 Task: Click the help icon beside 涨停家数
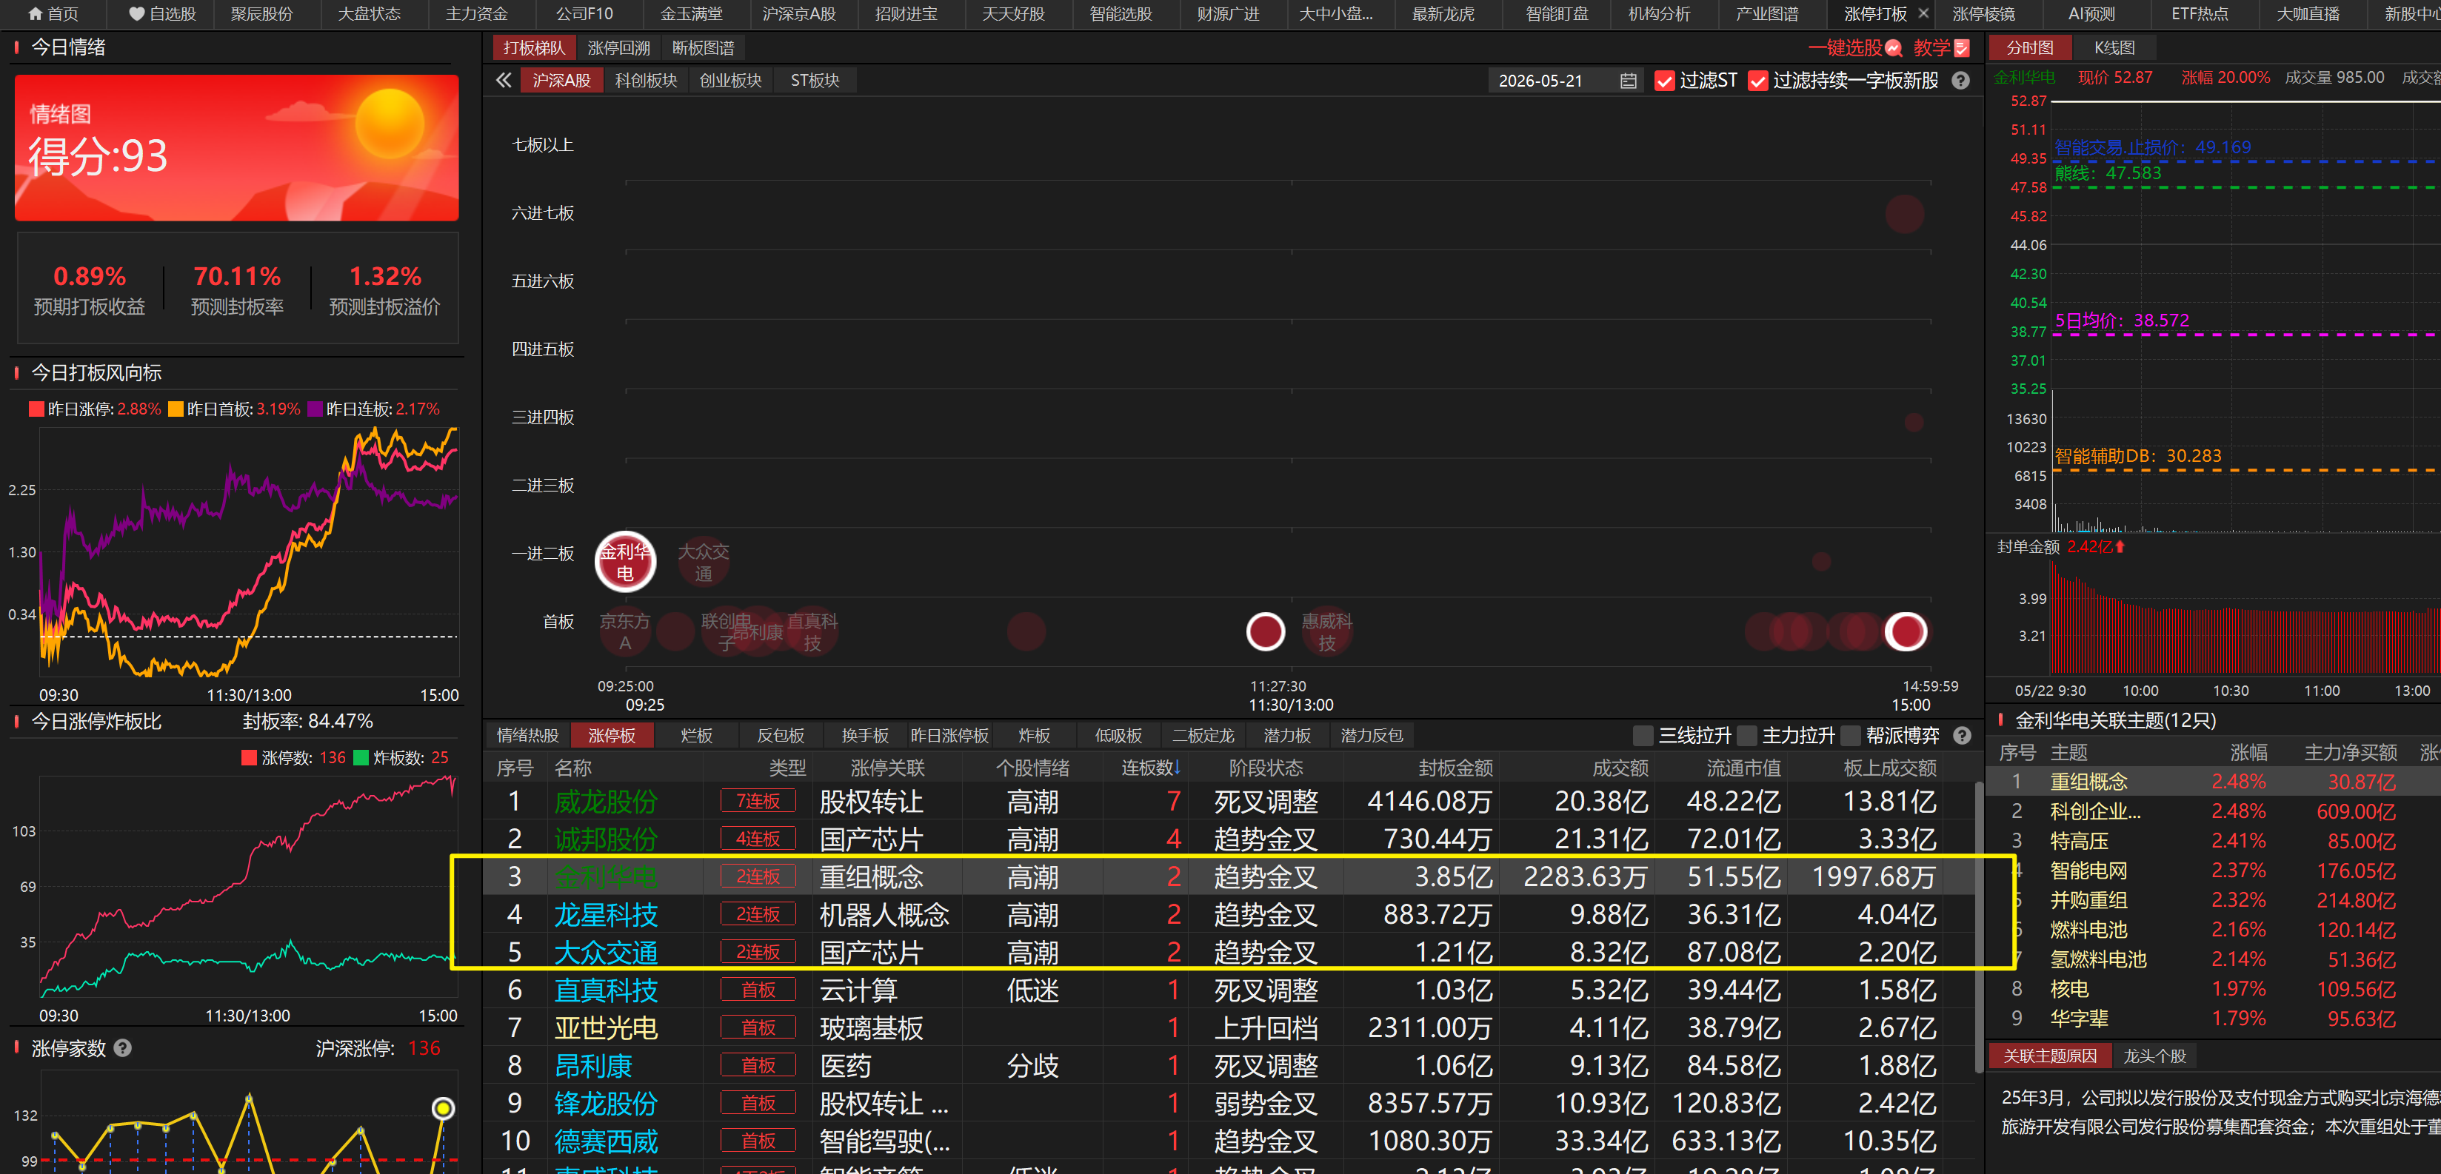coord(123,1048)
